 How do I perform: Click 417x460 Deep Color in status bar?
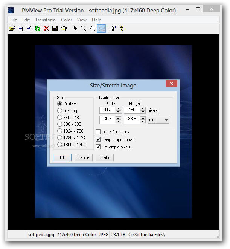(76, 235)
